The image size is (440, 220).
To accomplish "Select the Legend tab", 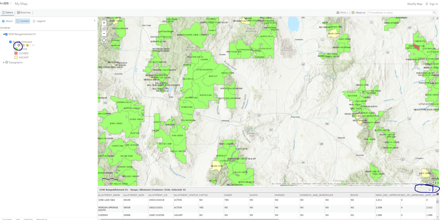I will 39,21.
